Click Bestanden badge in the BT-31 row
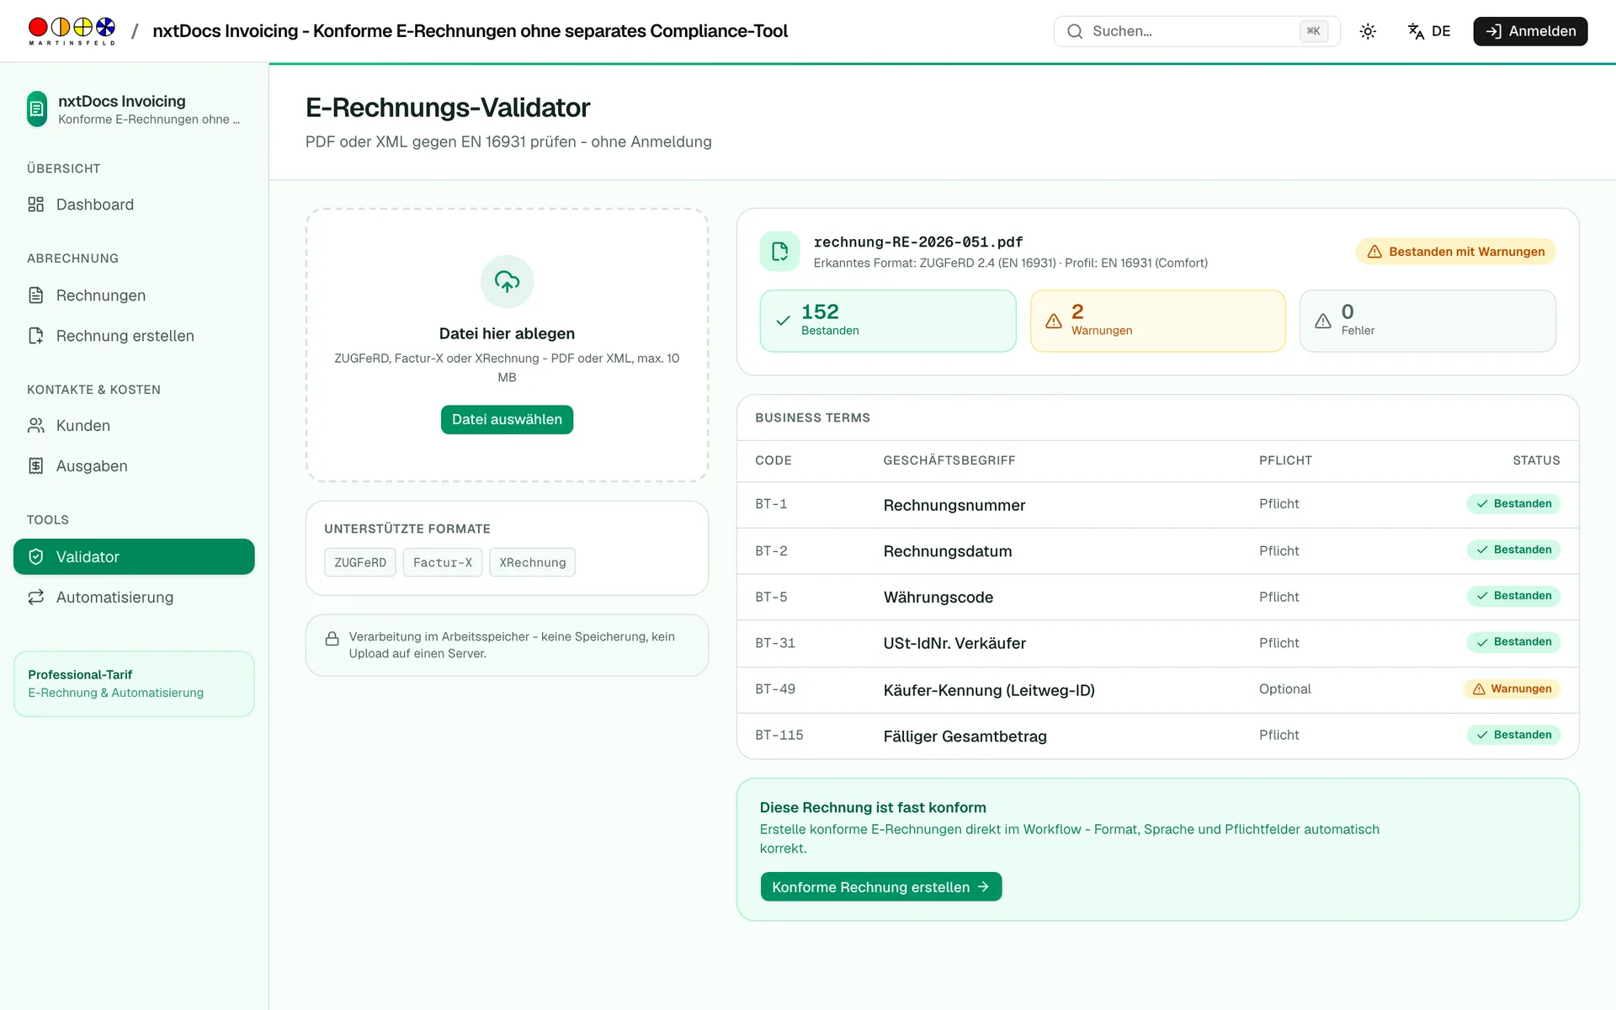Screen dimensions: 1616x1010 tap(1514, 642)
